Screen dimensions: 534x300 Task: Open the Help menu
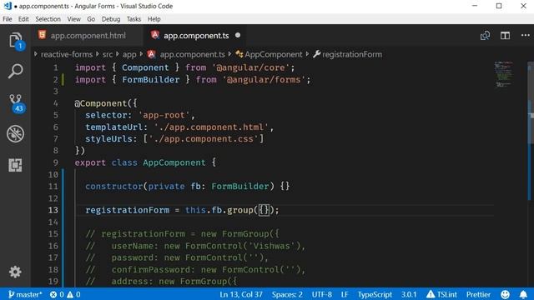point(154,19)
